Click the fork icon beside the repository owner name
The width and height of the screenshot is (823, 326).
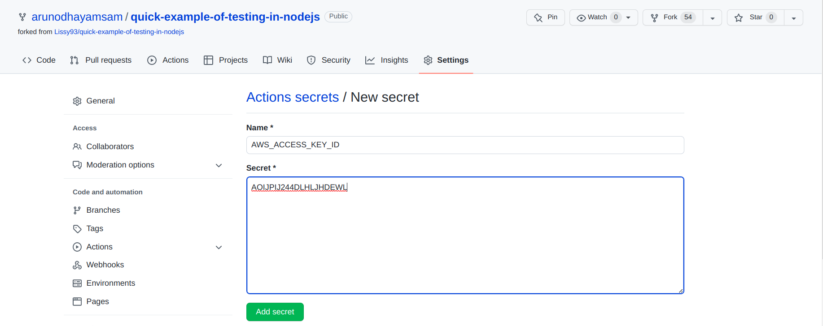coord(22,17)
